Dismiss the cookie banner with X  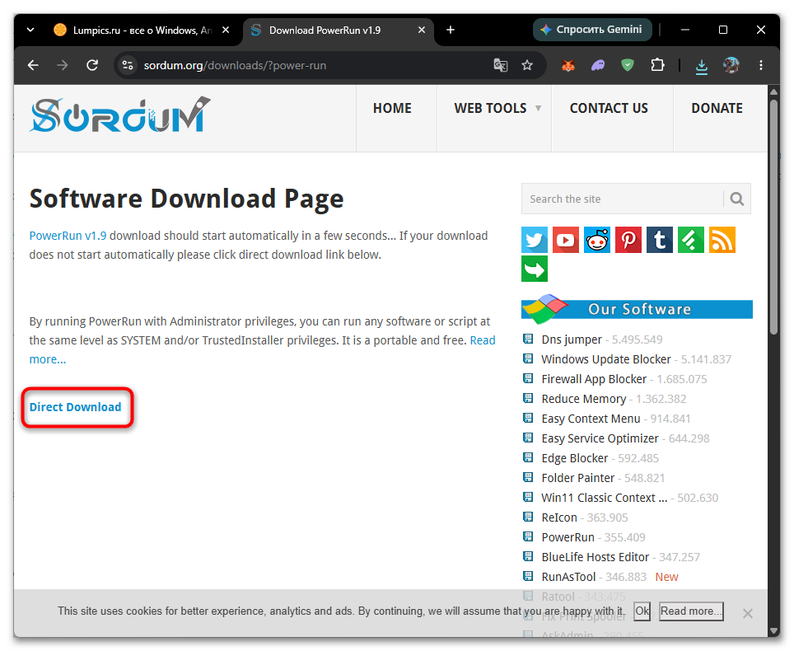click(747, 614)
